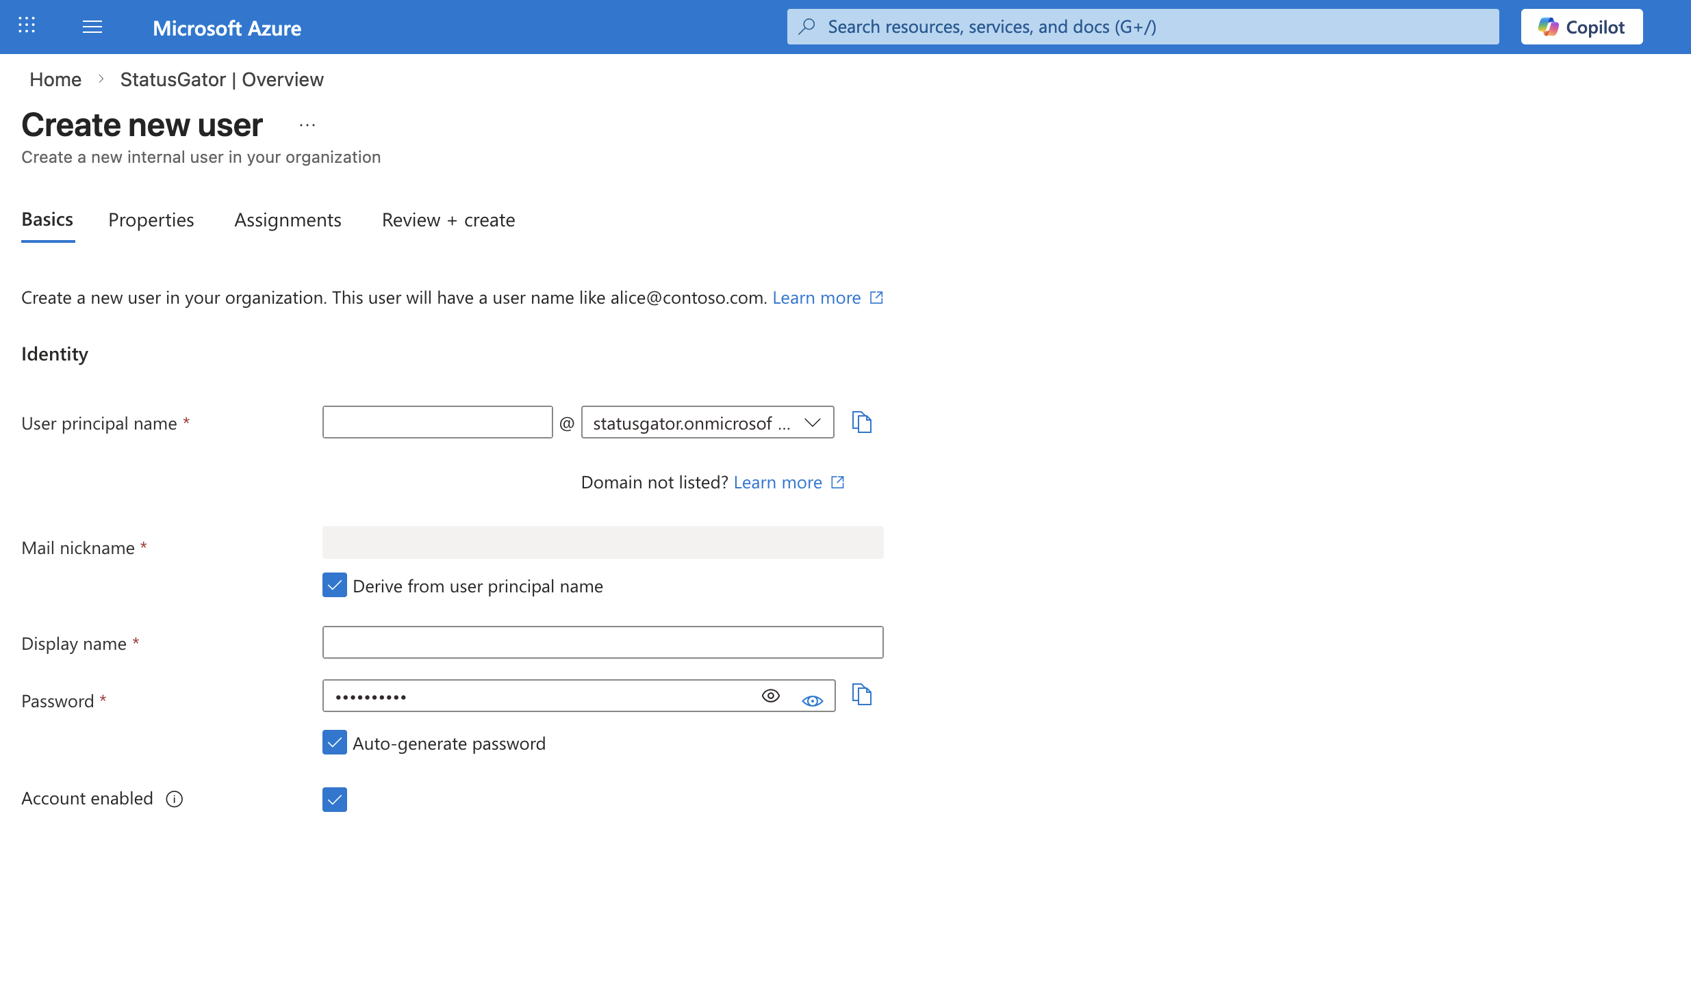This screenshot has width=1691, height=985.
Task: Switch to the Assignments tab
Action: (288, 220)
